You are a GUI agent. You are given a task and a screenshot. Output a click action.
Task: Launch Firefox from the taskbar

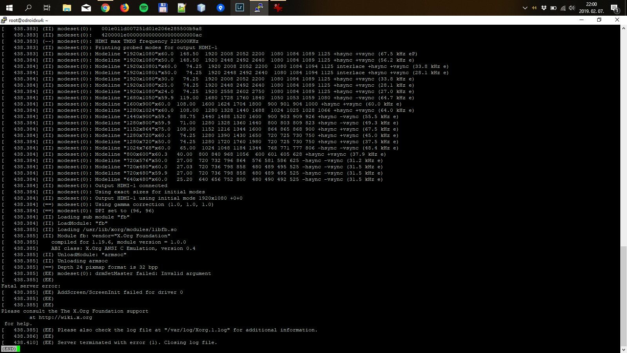(125, 8)
